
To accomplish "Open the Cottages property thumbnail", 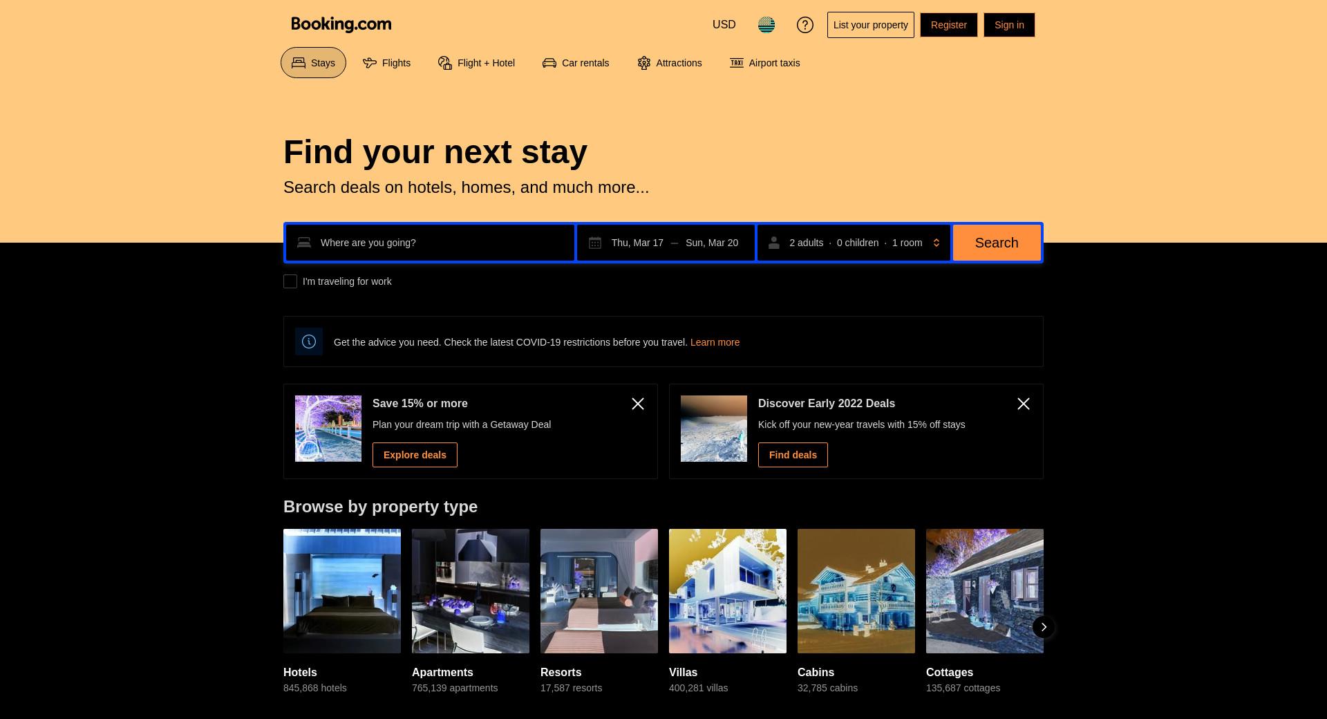I will [985, 591].
